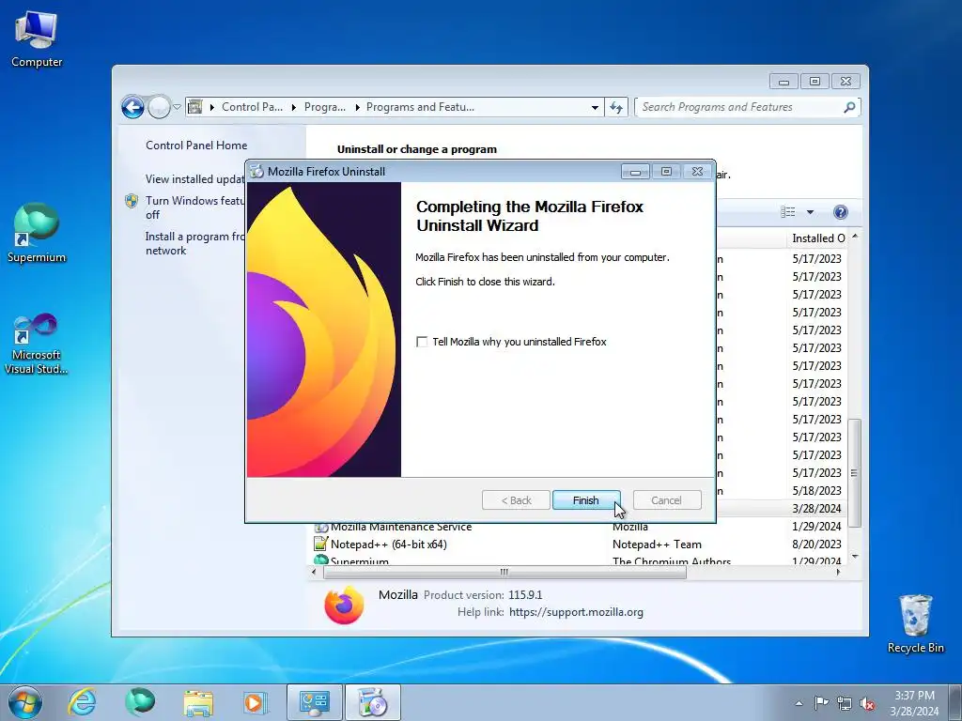Select Microsoft Visual Studio desktop shortcut
This screenshot has width=962, height=721.
pos(37,344)
